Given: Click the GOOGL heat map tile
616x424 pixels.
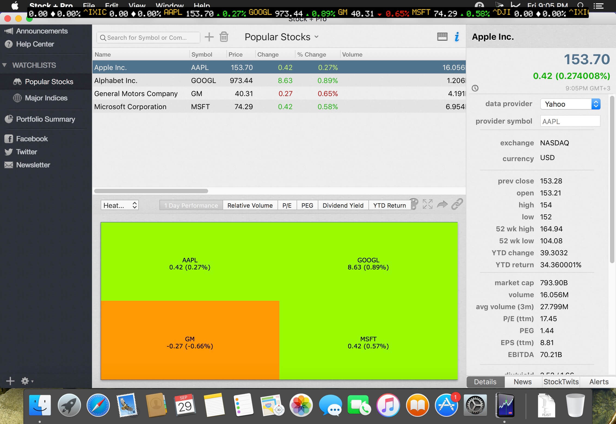Looking at the screenshot, I should pyautogui.click(x=368, y=262).
